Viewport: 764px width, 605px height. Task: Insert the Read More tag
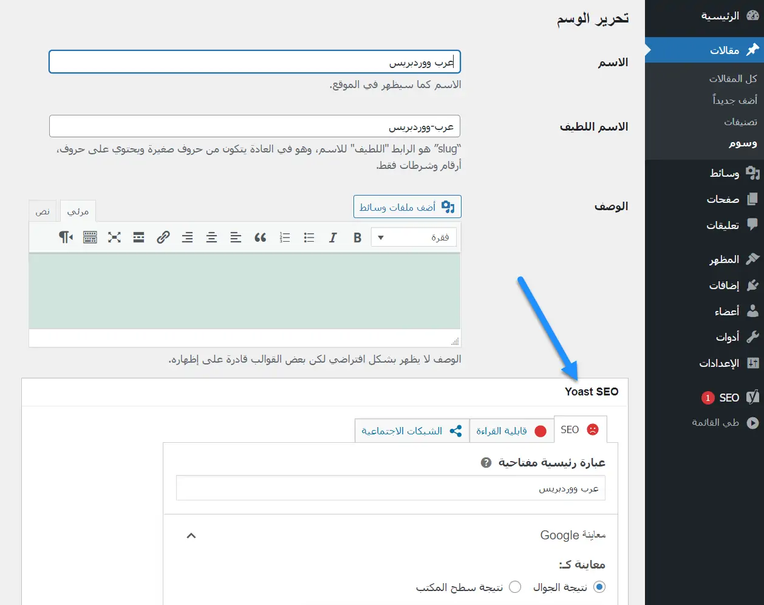coord(138,238)
